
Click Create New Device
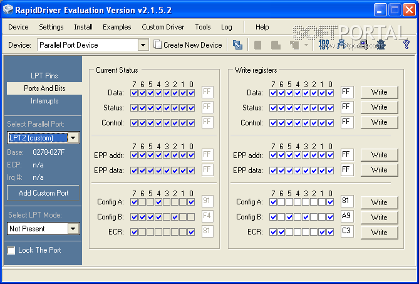tap(188, 45)
